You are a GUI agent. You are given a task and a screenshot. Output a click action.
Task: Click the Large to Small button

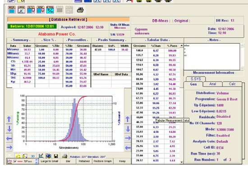(49, 161)
